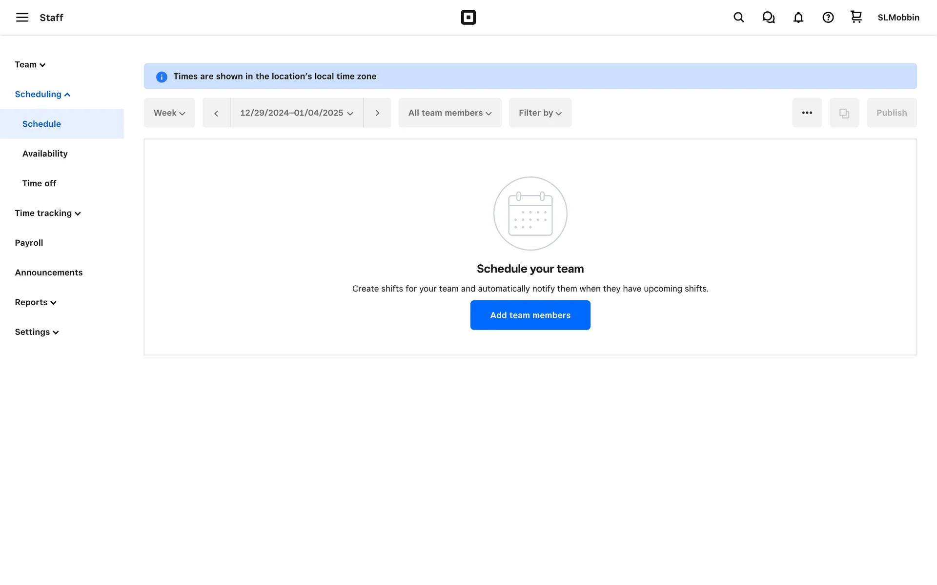Open the three-dots more options button
937x585 pixels.
[x=807, y=113]
